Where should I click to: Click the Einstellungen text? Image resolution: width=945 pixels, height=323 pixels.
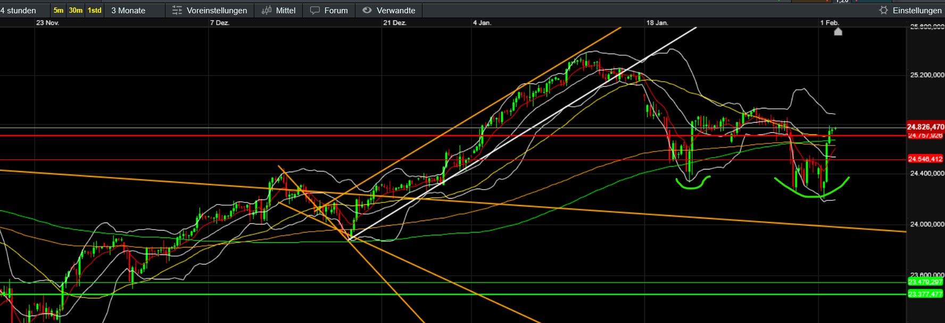click(917, 11)
